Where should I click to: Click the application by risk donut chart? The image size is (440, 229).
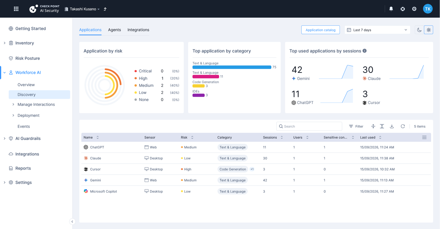click(104, 85)
